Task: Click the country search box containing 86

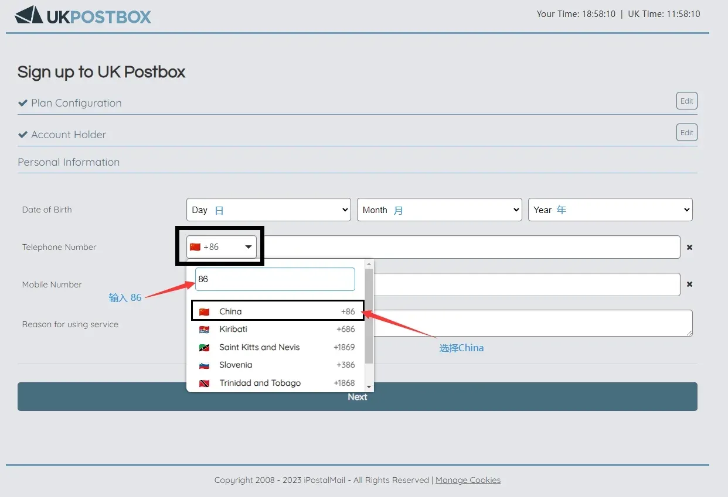Action: (x=275, y=279)
